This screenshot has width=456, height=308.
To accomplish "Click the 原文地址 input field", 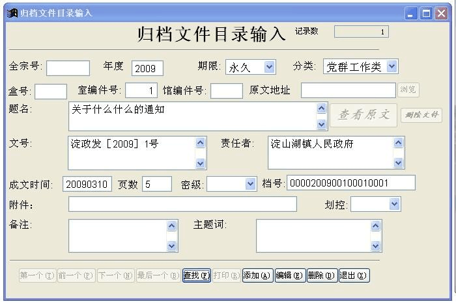I will click(x=349, y=90).
